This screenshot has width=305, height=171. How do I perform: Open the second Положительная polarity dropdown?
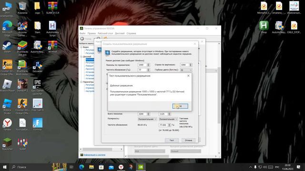click(168, 119)
